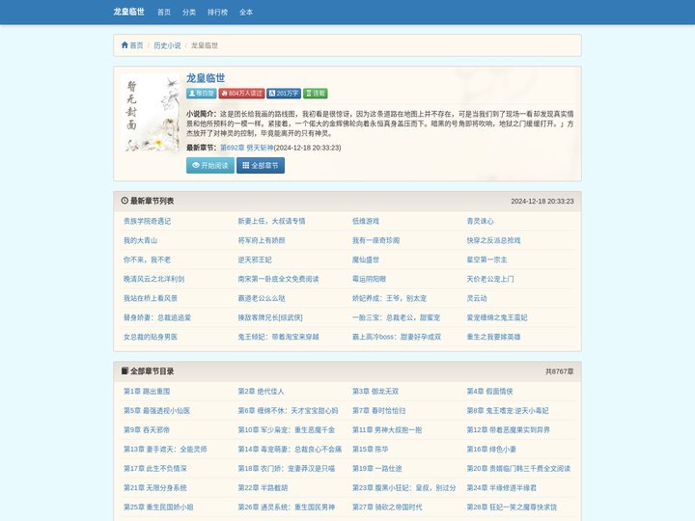The width and height of the screenshot is (695, 521).
Task: Open 重生之我要嫁英雄 link
Action: click(494, 337)
